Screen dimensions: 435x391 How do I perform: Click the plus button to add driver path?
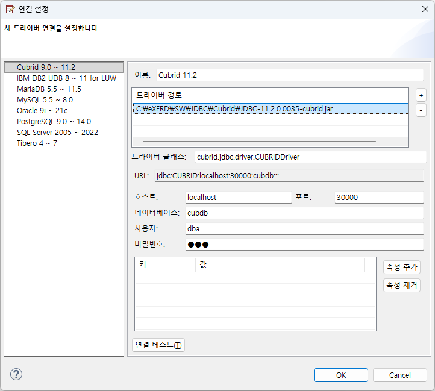[x=421, y=95]
